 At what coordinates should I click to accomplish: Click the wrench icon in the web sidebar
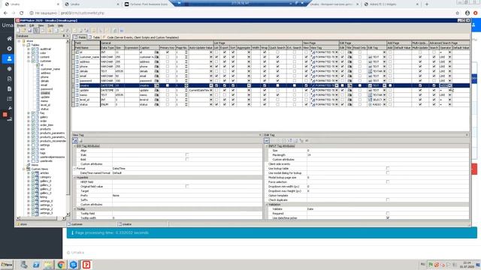pos(9,108)
